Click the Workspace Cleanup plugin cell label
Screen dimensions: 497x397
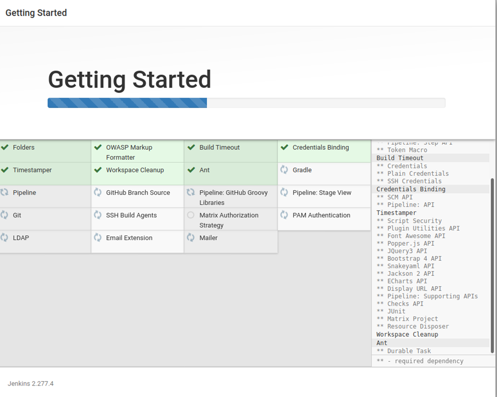click(135, 170)
